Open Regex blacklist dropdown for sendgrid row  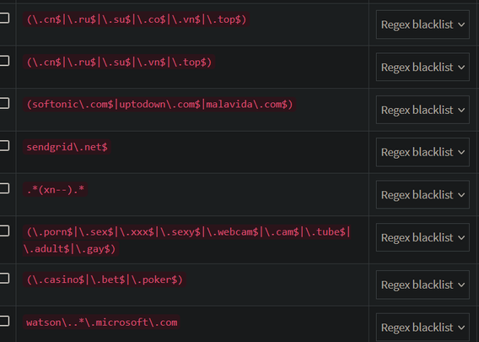tap(422, 152)
